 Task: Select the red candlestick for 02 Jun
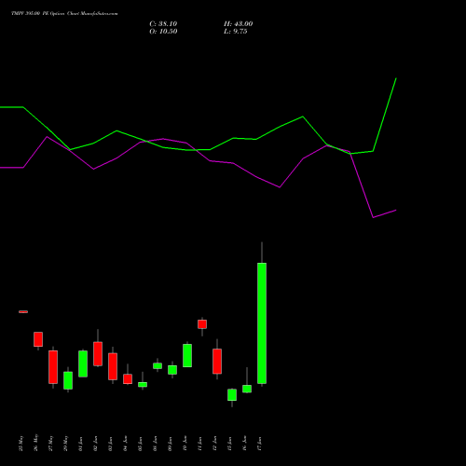(x=98, y=353)
